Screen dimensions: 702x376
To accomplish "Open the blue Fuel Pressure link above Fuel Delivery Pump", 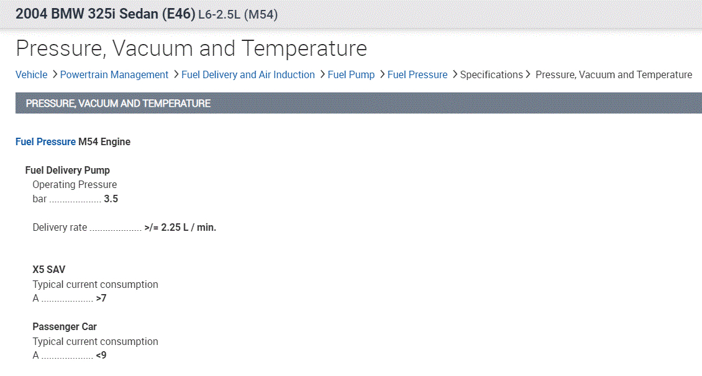I will 45,141.
